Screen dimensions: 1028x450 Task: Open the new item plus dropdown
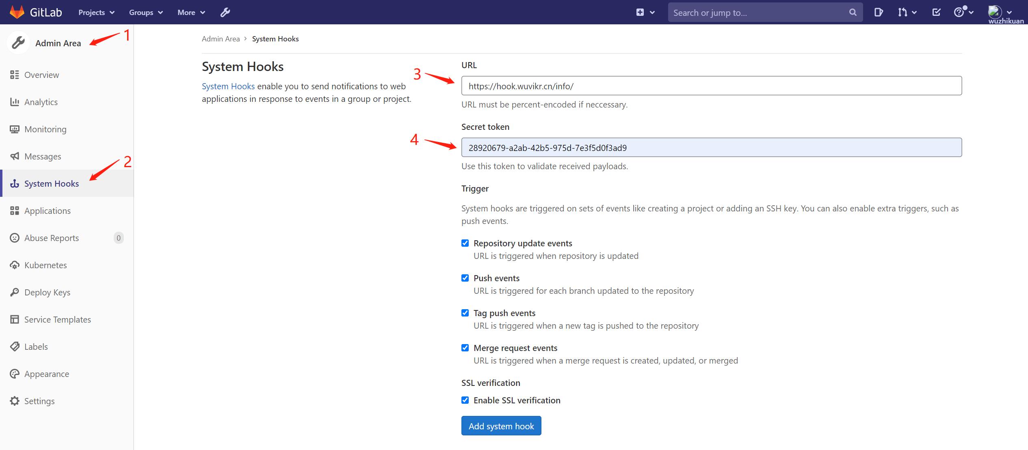[645, 13]
